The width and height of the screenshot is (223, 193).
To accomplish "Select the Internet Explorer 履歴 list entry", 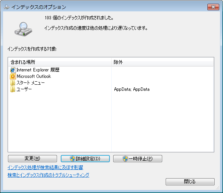I will (35, 70).
